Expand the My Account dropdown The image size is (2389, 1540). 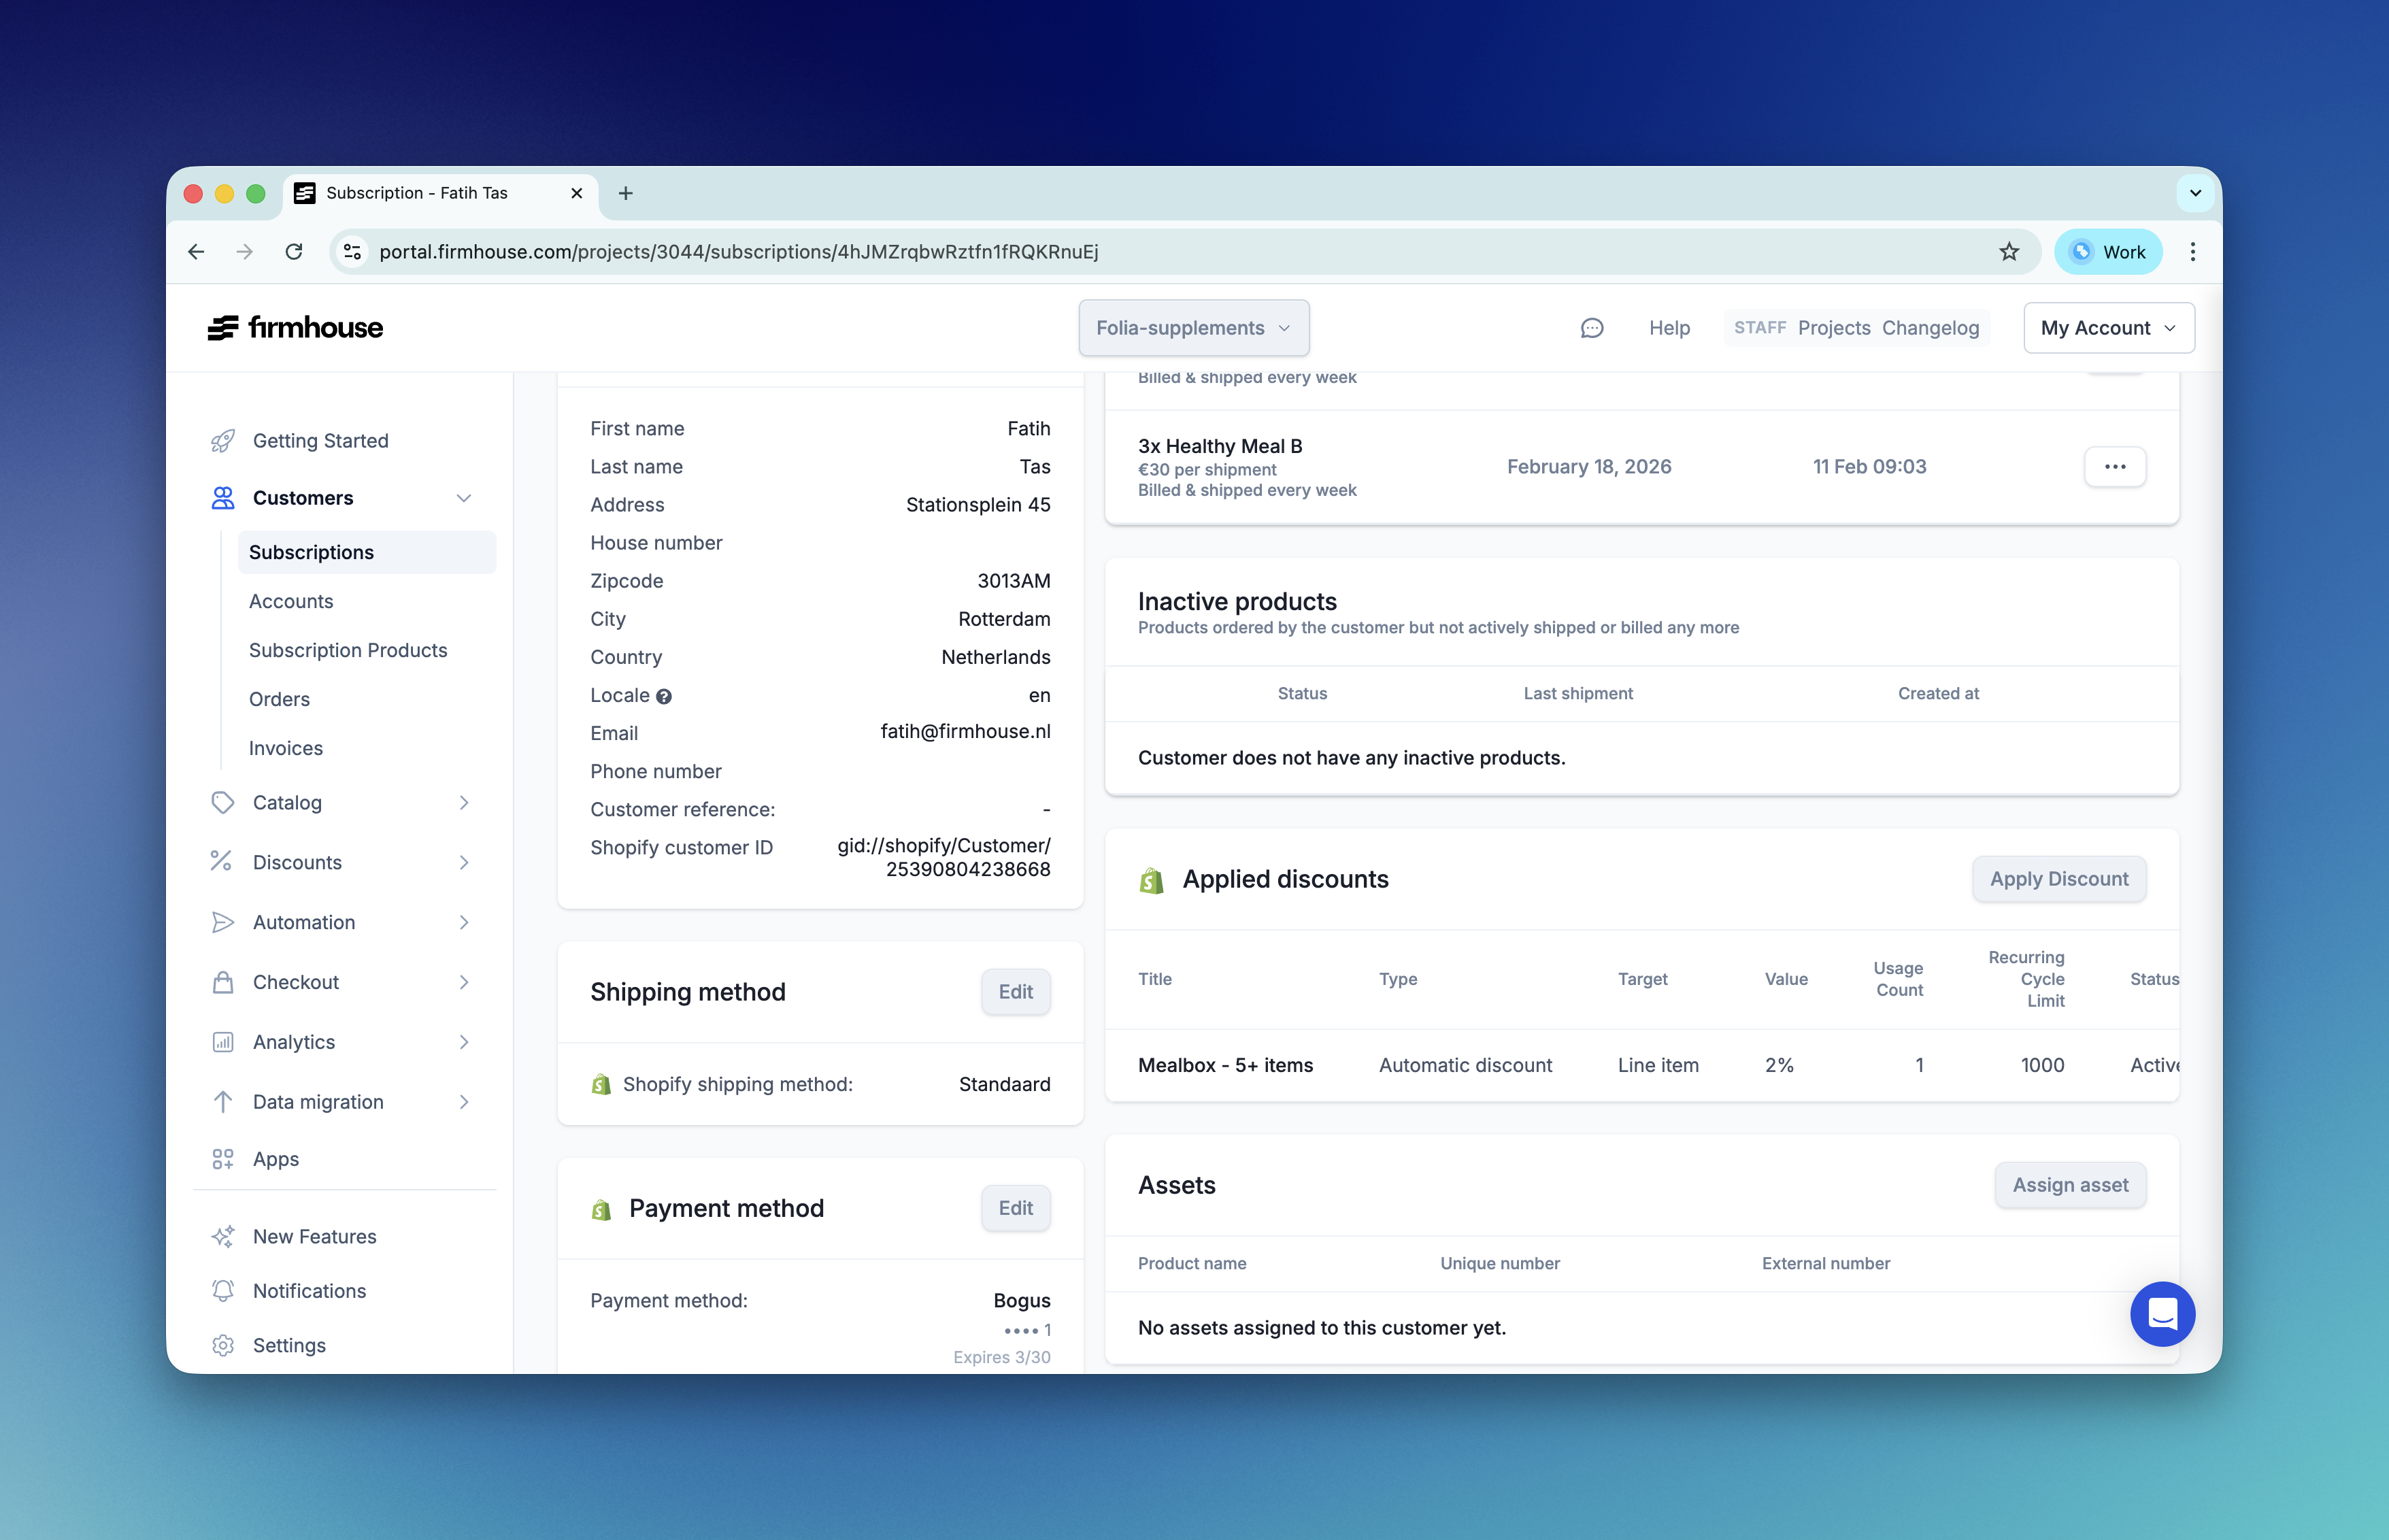point(2108,327)
